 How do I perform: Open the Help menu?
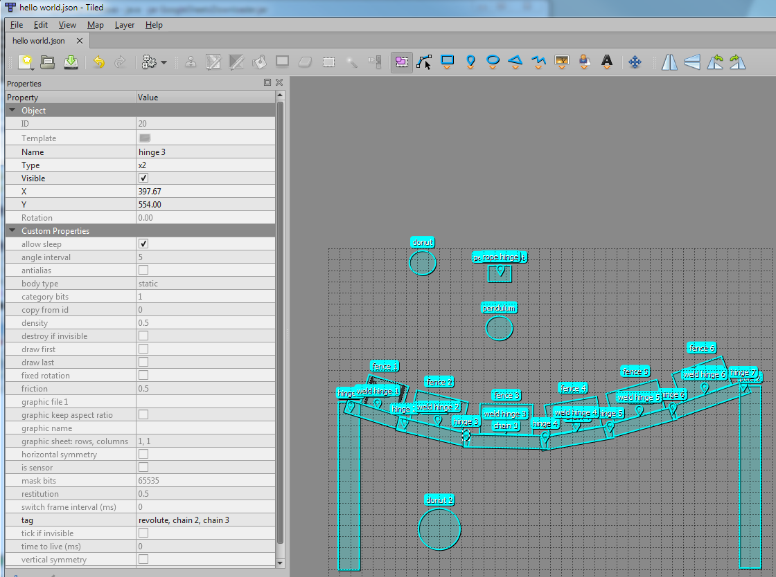(154, 25)
